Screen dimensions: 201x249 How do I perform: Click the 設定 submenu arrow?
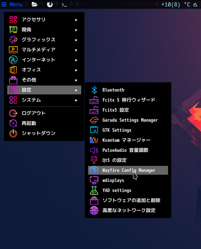[76, 90]
